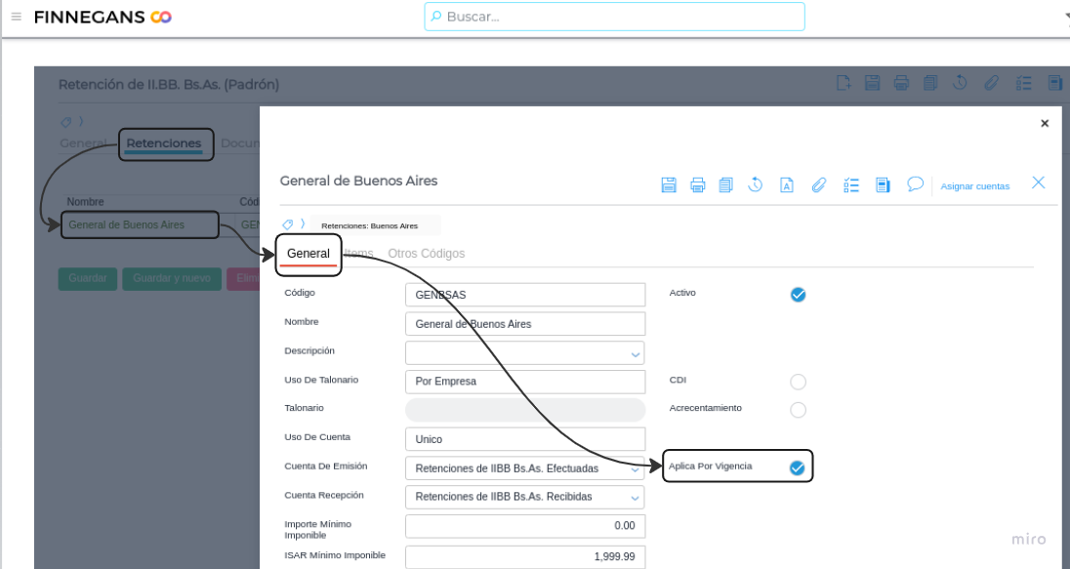The height and width of the screenshot is (569, 1070).
Task: Click the copy documents icon in the dialog toolbar
Action: (x=725, y=184)
